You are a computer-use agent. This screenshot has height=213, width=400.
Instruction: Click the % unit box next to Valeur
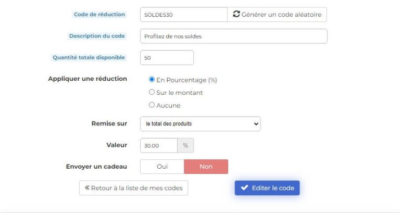[185, 145]
